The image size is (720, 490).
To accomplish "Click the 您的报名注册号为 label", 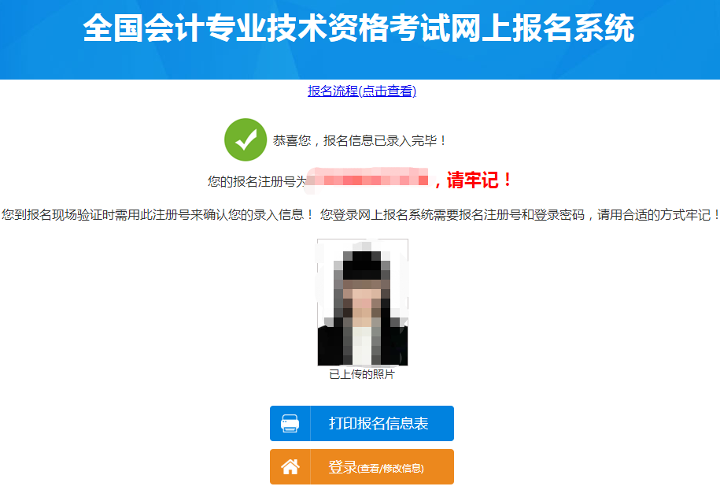I will coord(257,181).
